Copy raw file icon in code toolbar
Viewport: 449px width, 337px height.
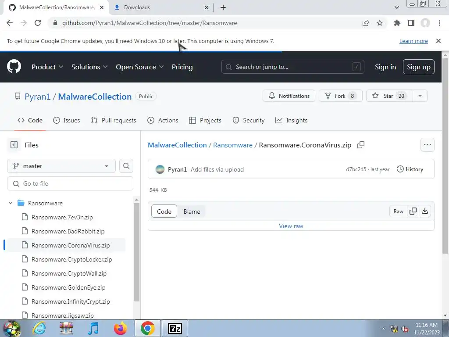(x=413, y=211)
